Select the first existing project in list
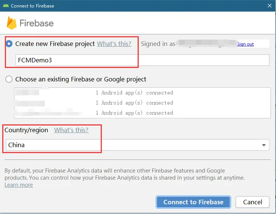Screen dimensions: 276x214 [142, 93]
